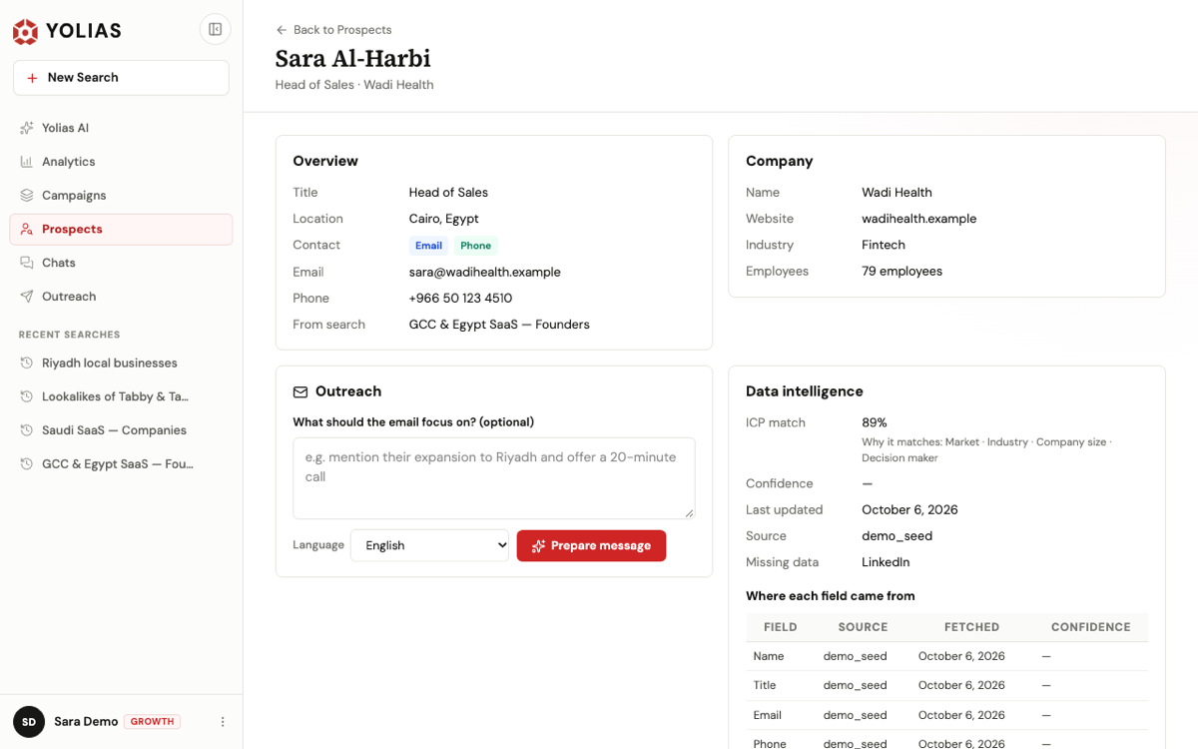Screen dimensions: 1198x749
Task: Click the envelope icon in Outreach card
Action: pos(300,392)
